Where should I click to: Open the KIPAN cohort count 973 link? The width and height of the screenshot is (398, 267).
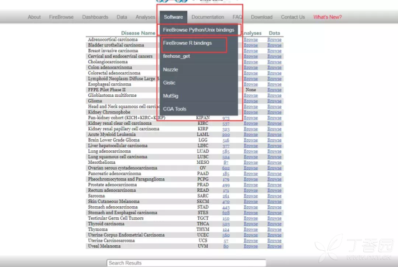[x=226, y=117]
